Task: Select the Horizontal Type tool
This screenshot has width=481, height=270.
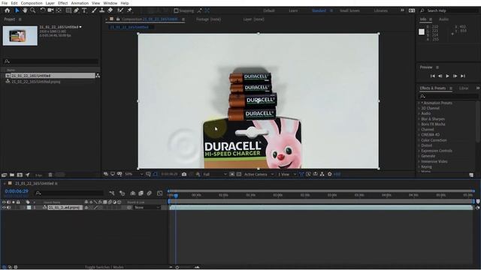Action: [x=84, y=10]
